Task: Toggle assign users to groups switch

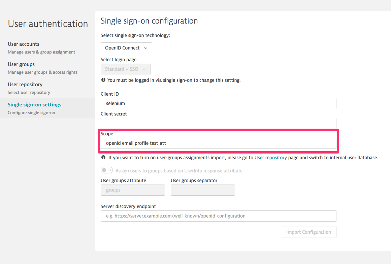Action: coord(107,170)
